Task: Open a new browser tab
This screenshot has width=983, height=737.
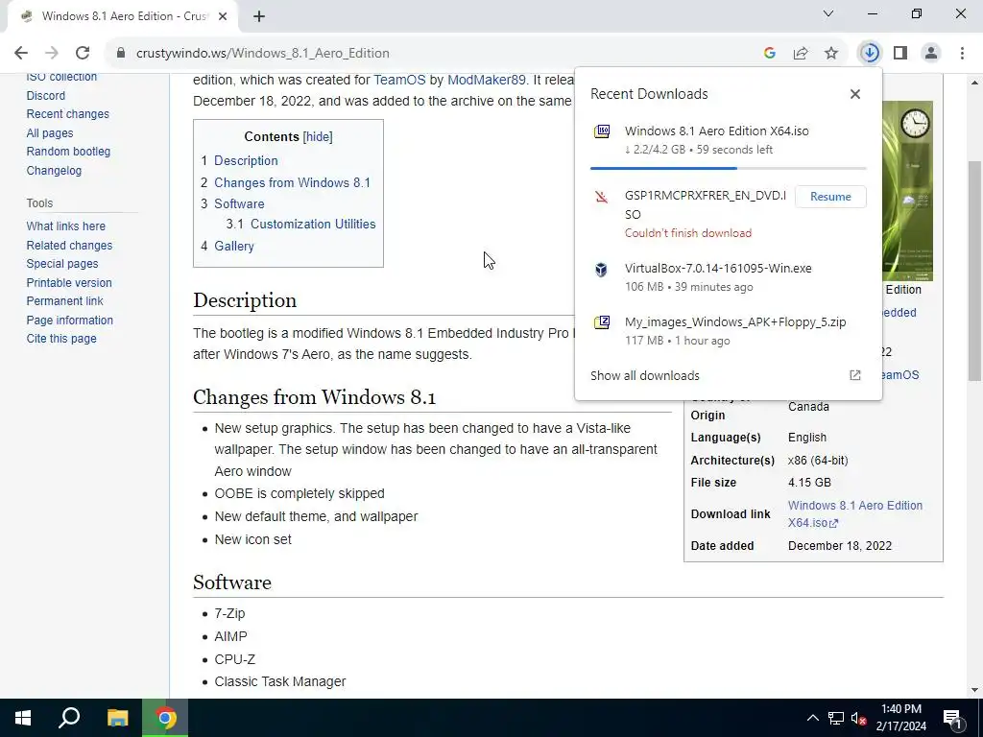Action: [259, 16]
